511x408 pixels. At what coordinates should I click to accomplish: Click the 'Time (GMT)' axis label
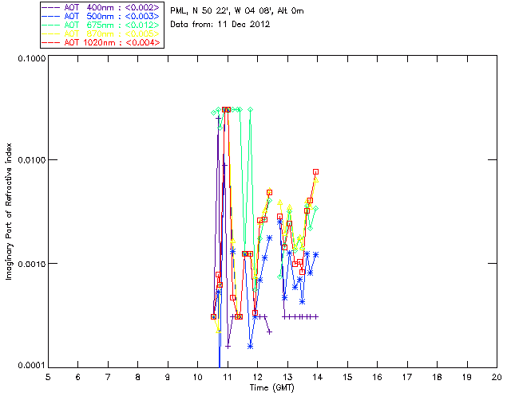pyautogui.click(x=271, y=388)
